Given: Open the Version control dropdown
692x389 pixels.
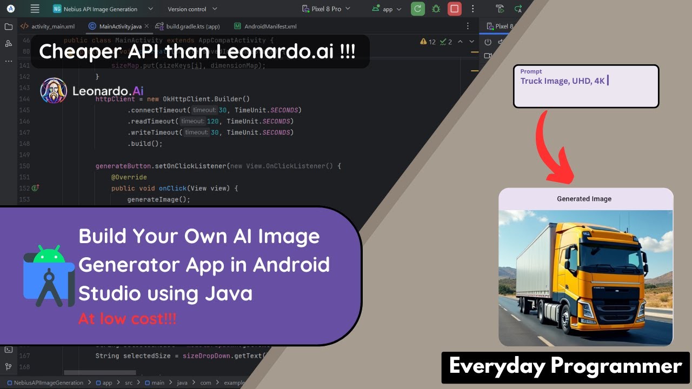Looking at the screenshot, I should pos(192,9).
